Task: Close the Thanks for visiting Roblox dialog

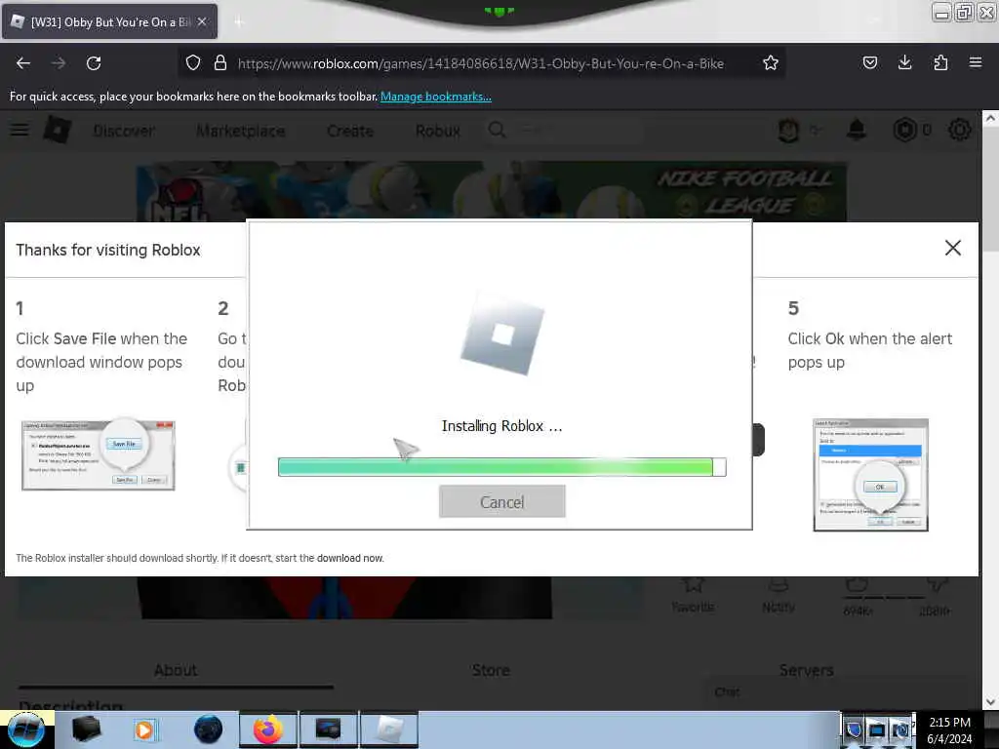Action: coord(952,248)
